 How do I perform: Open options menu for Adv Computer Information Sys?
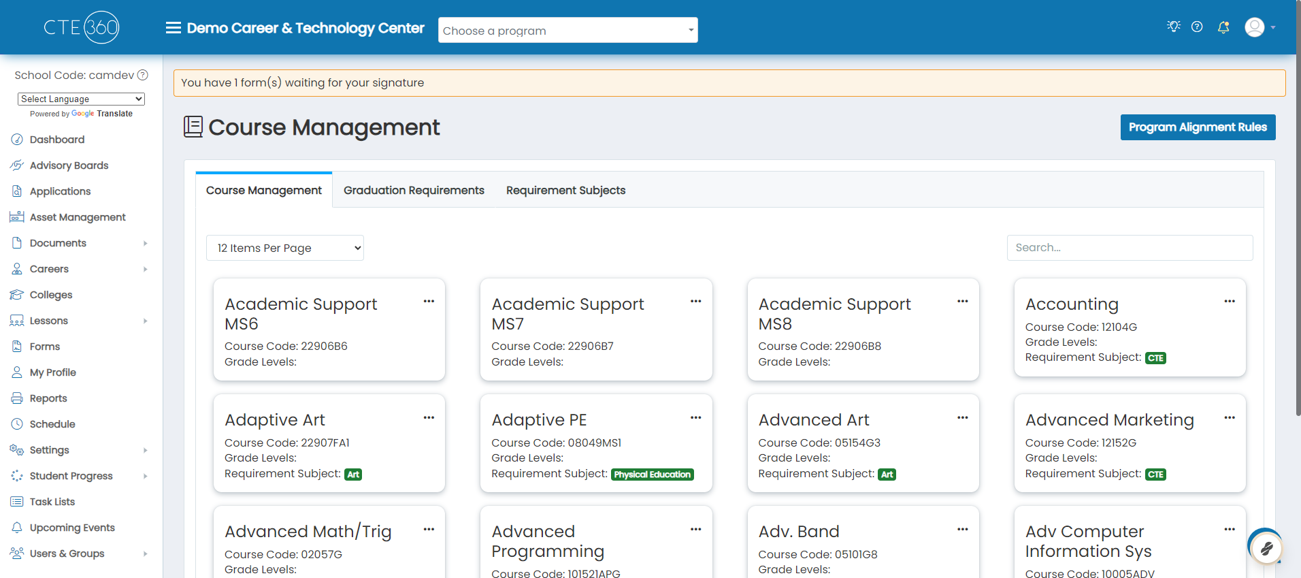coord(1230,529)
